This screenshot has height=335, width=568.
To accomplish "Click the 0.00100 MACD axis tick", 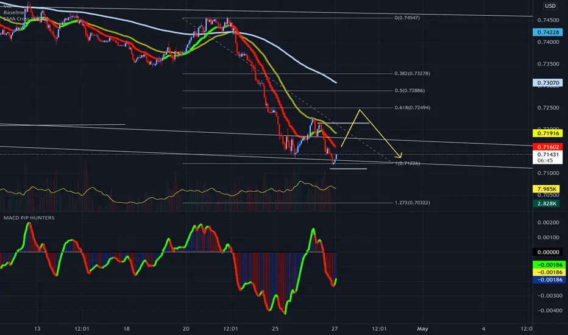I will 548,237.
